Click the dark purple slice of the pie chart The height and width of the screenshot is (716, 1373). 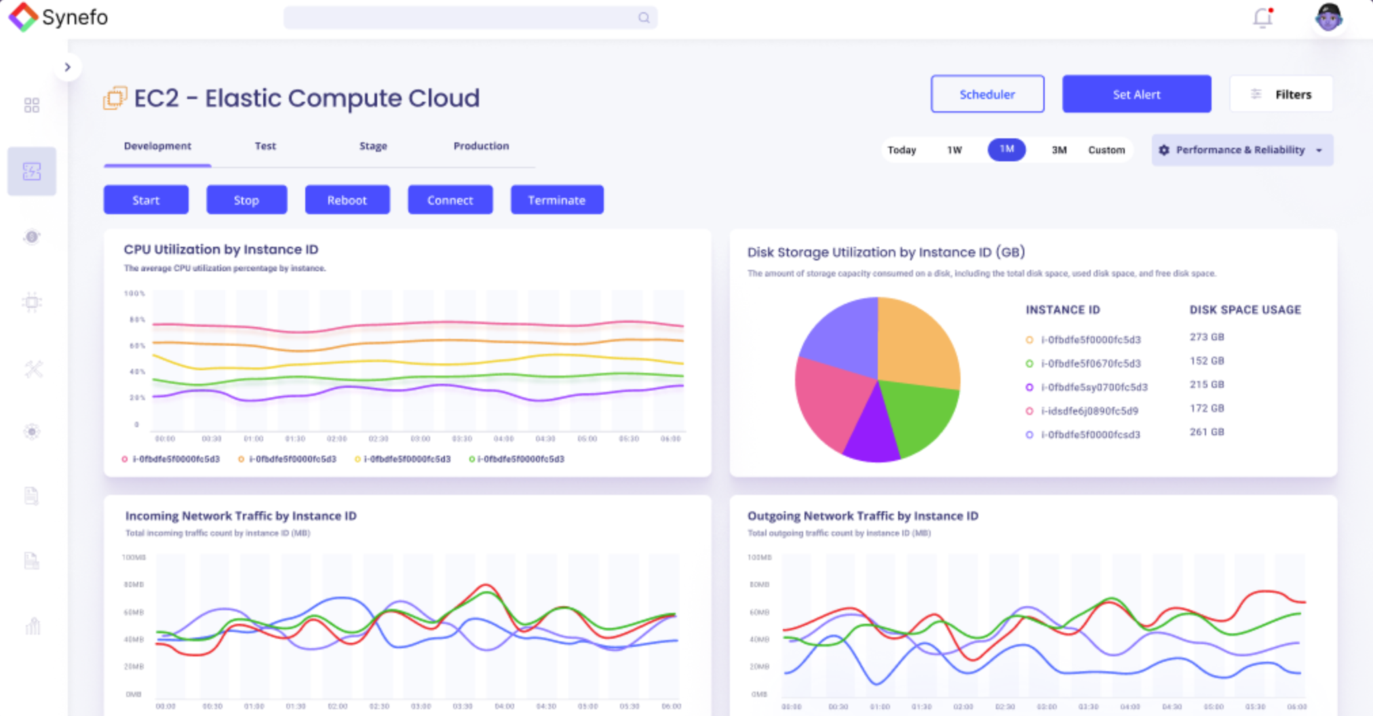pos(872,435)
